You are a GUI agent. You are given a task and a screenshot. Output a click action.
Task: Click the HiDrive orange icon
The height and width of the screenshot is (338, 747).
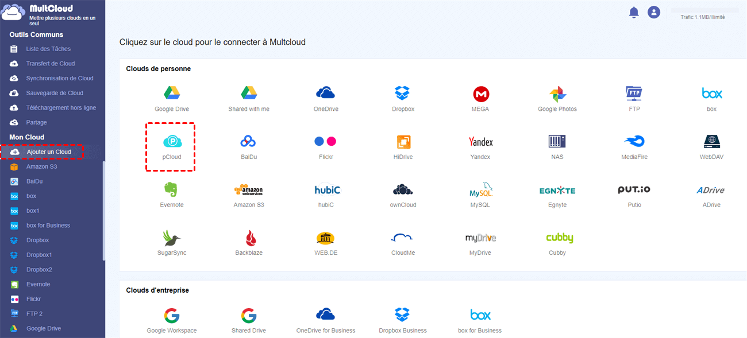[403, 142]
